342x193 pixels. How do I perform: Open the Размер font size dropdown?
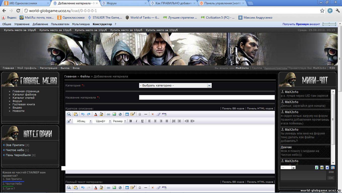coord(119,121)
